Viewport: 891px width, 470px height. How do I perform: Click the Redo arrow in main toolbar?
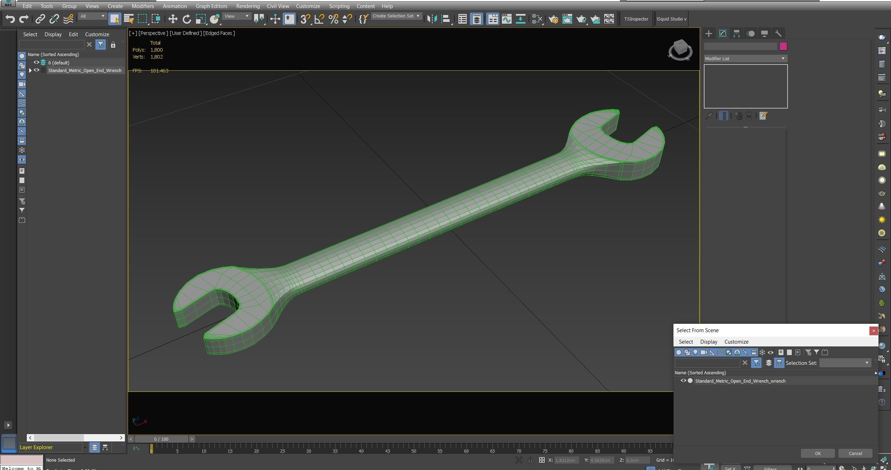[24, 19]
